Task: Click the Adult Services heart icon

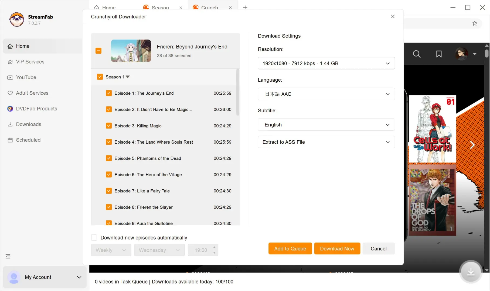Action: [10, 93]
